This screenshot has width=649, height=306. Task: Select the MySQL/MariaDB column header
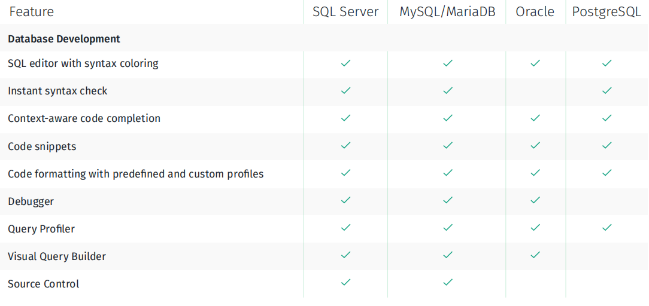[x=447, y=12]
